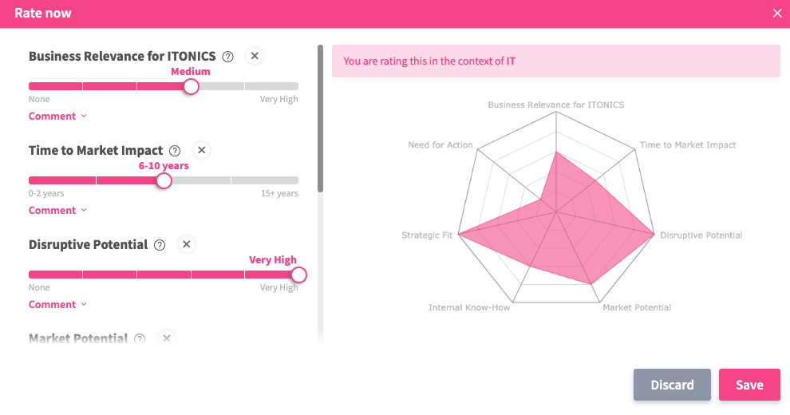The width and height of the screenshot is (790, 415).
Task: Expand Comment under Time to Market Impact
Action: pyautogui.click(x=57, y=211)
